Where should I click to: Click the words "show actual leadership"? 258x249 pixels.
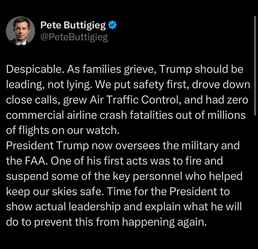point(63,207)
